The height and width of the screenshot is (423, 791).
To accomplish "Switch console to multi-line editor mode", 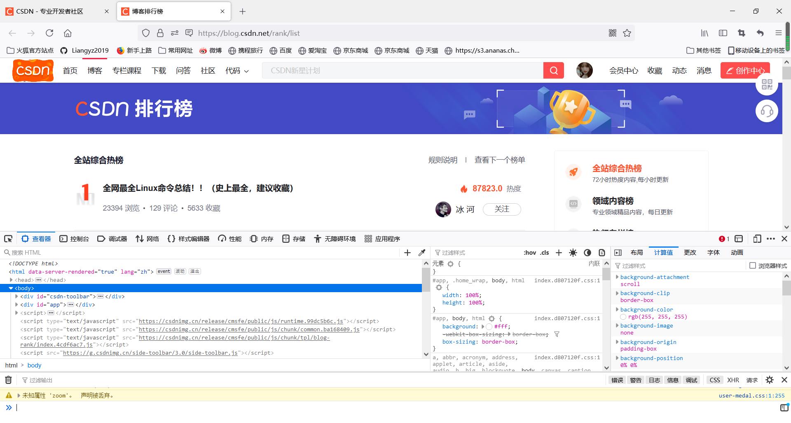I will [x=784, y=408].
